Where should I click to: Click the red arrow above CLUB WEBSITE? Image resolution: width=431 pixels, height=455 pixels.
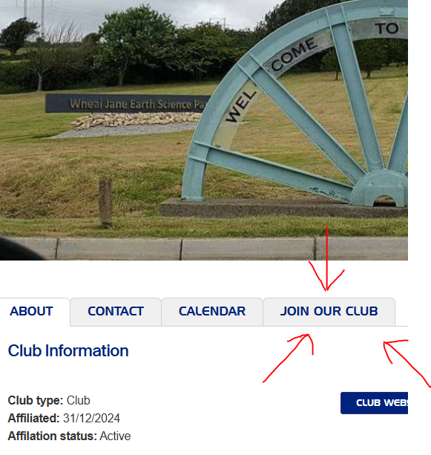coord(407,363)
